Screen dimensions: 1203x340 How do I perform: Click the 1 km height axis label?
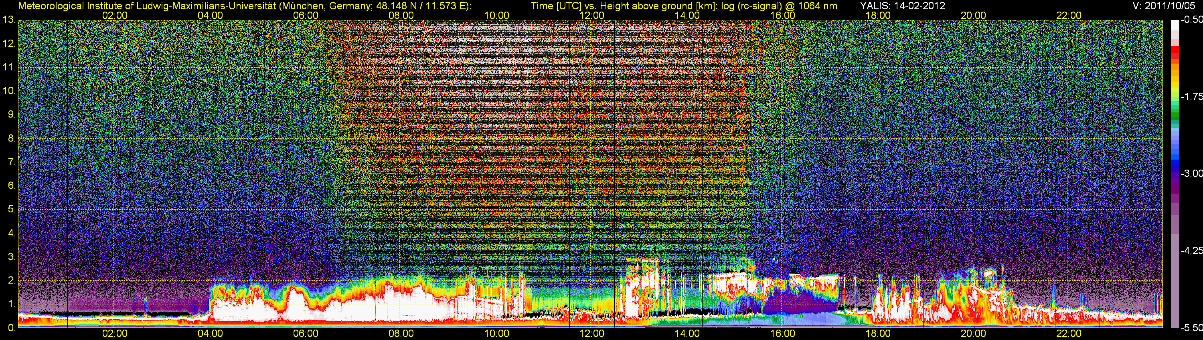pos(12,304)
